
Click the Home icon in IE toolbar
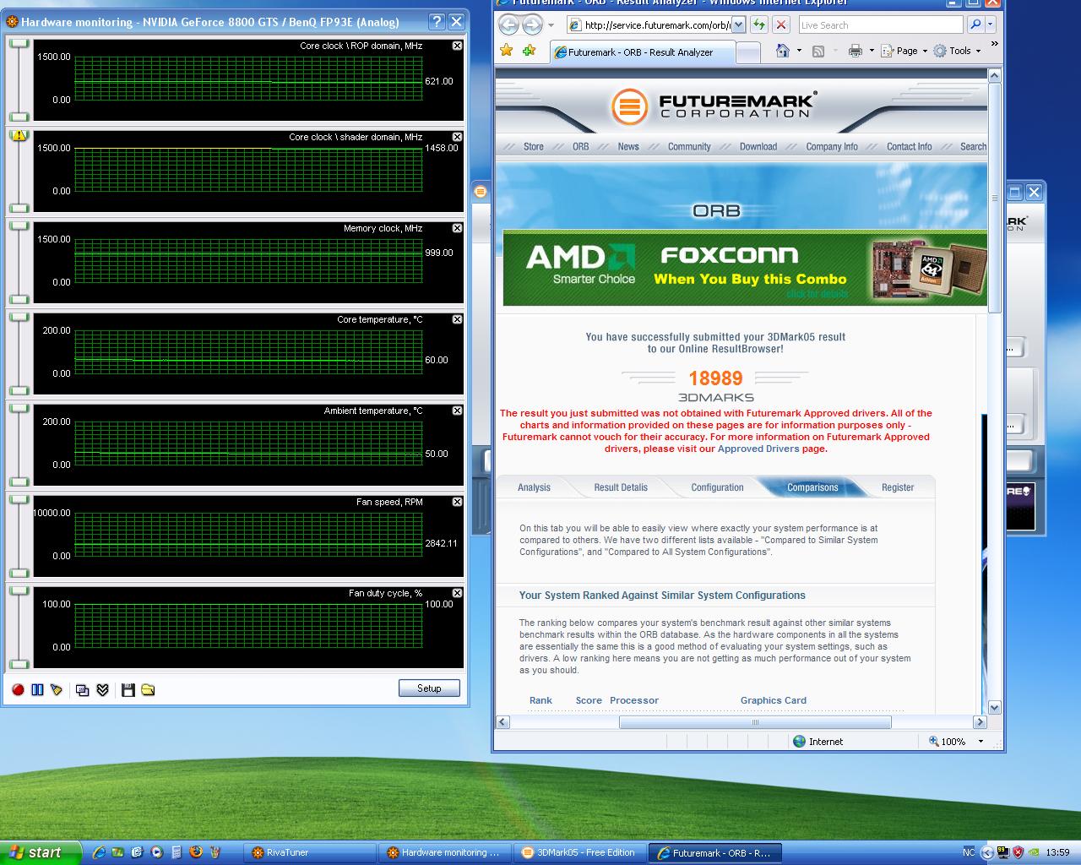pos(783,51)
